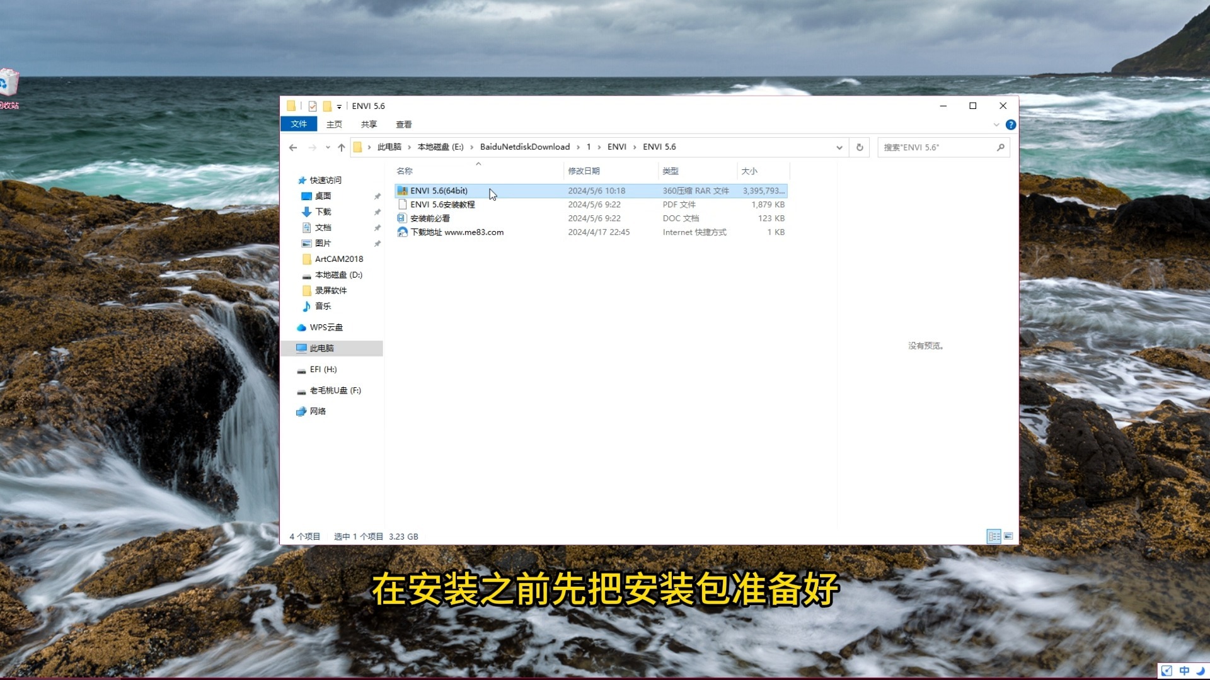Image resolution: width=1210 pixels, height=680 pixels.
Task: Click the IME toolbar logo icon
Action: click(1167, 671)
